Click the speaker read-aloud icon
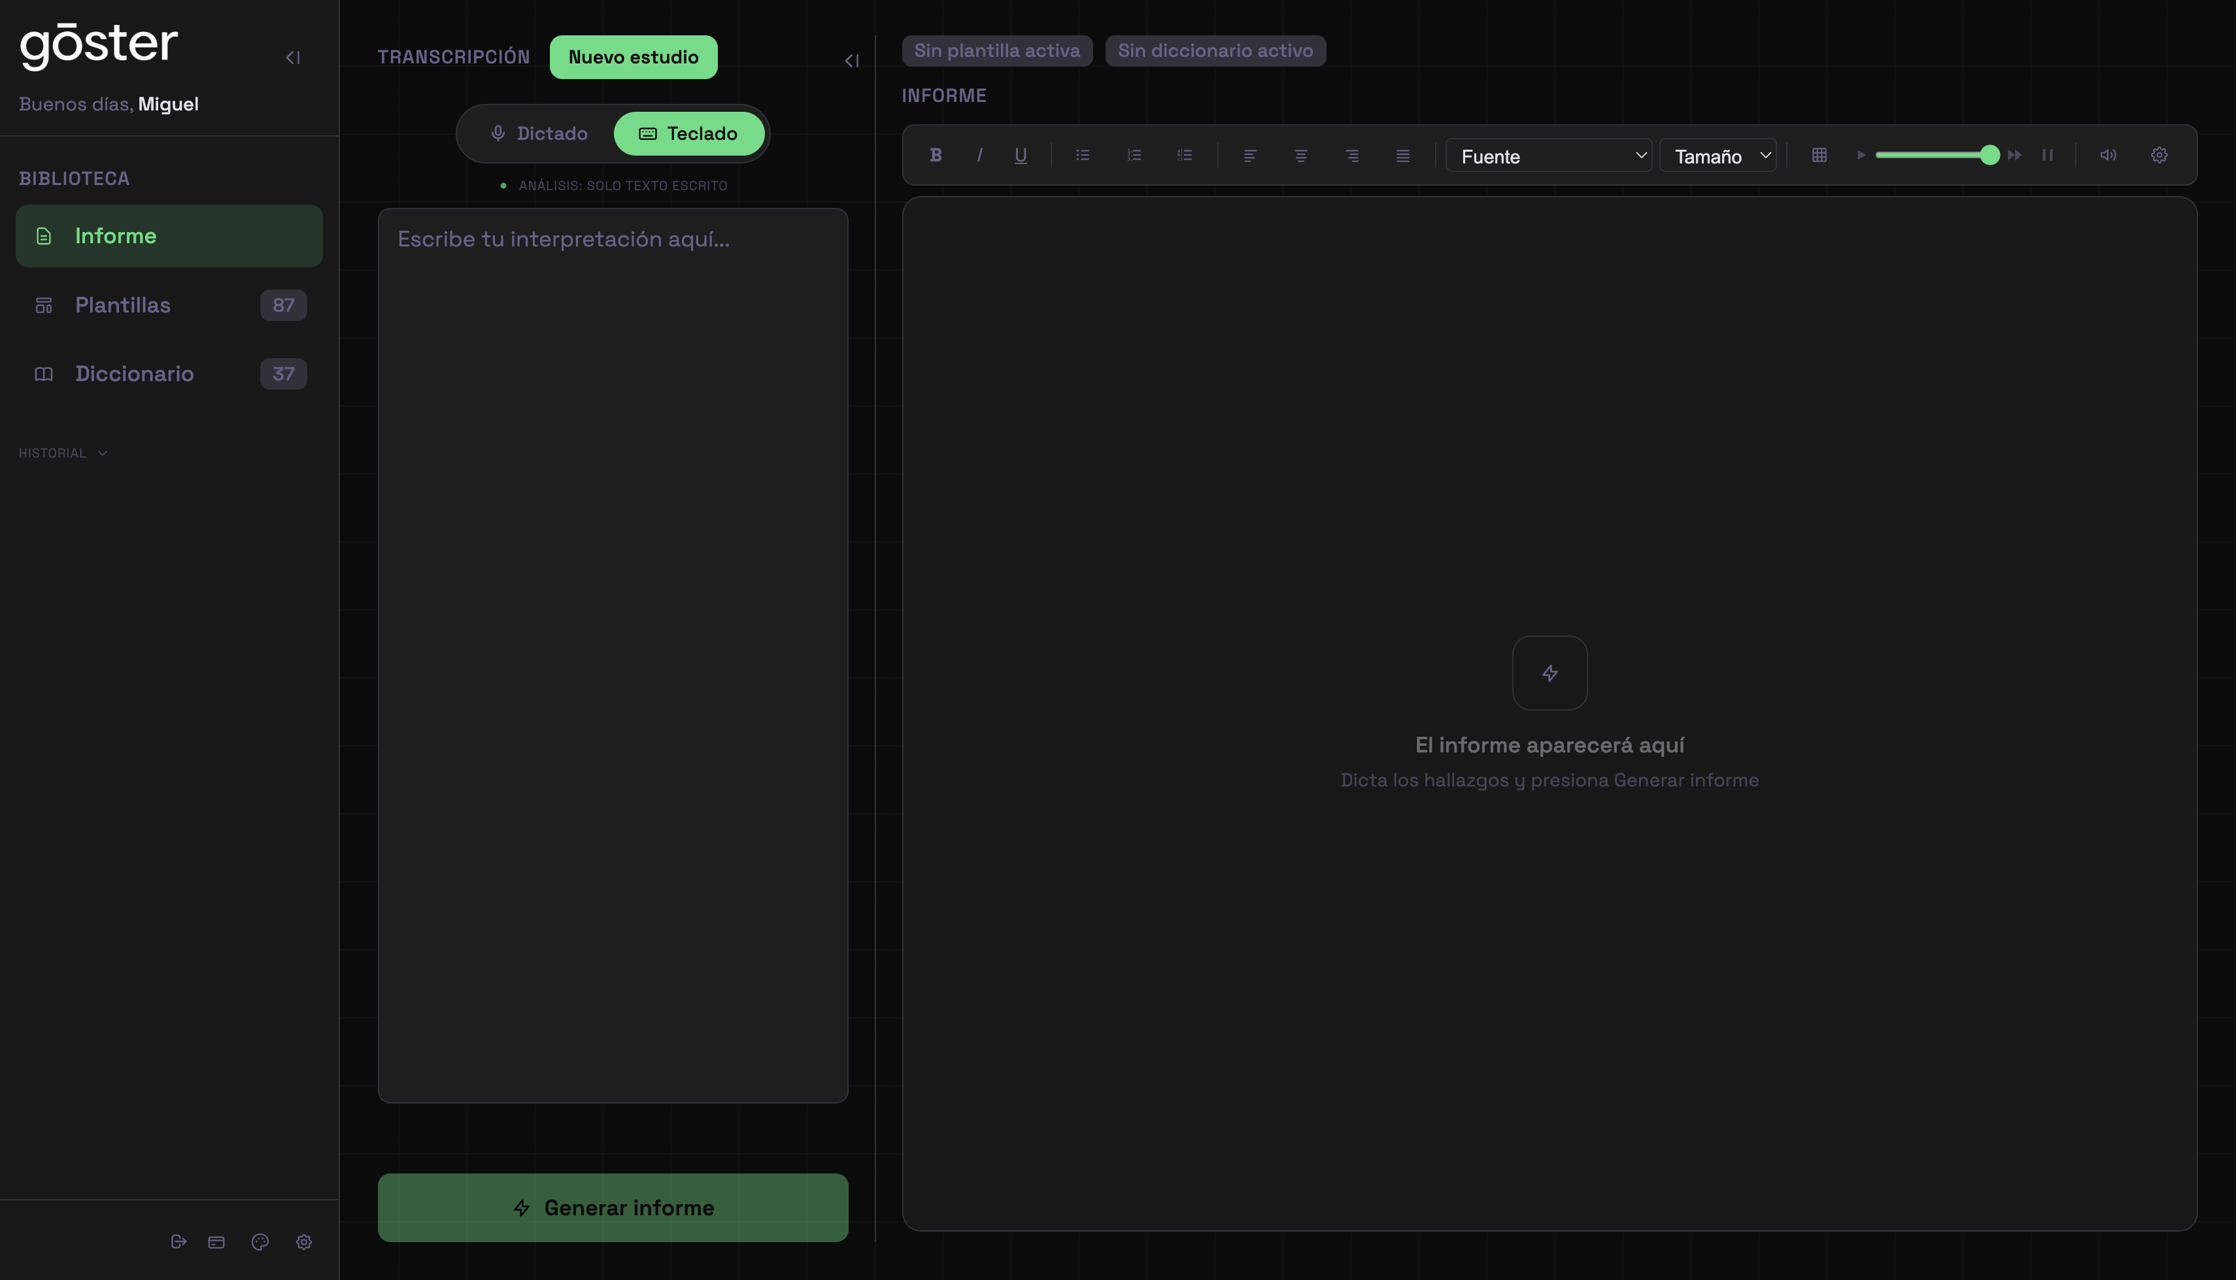The height and width of the screenshot is (1280, 2236). [x=2109, y=155]
